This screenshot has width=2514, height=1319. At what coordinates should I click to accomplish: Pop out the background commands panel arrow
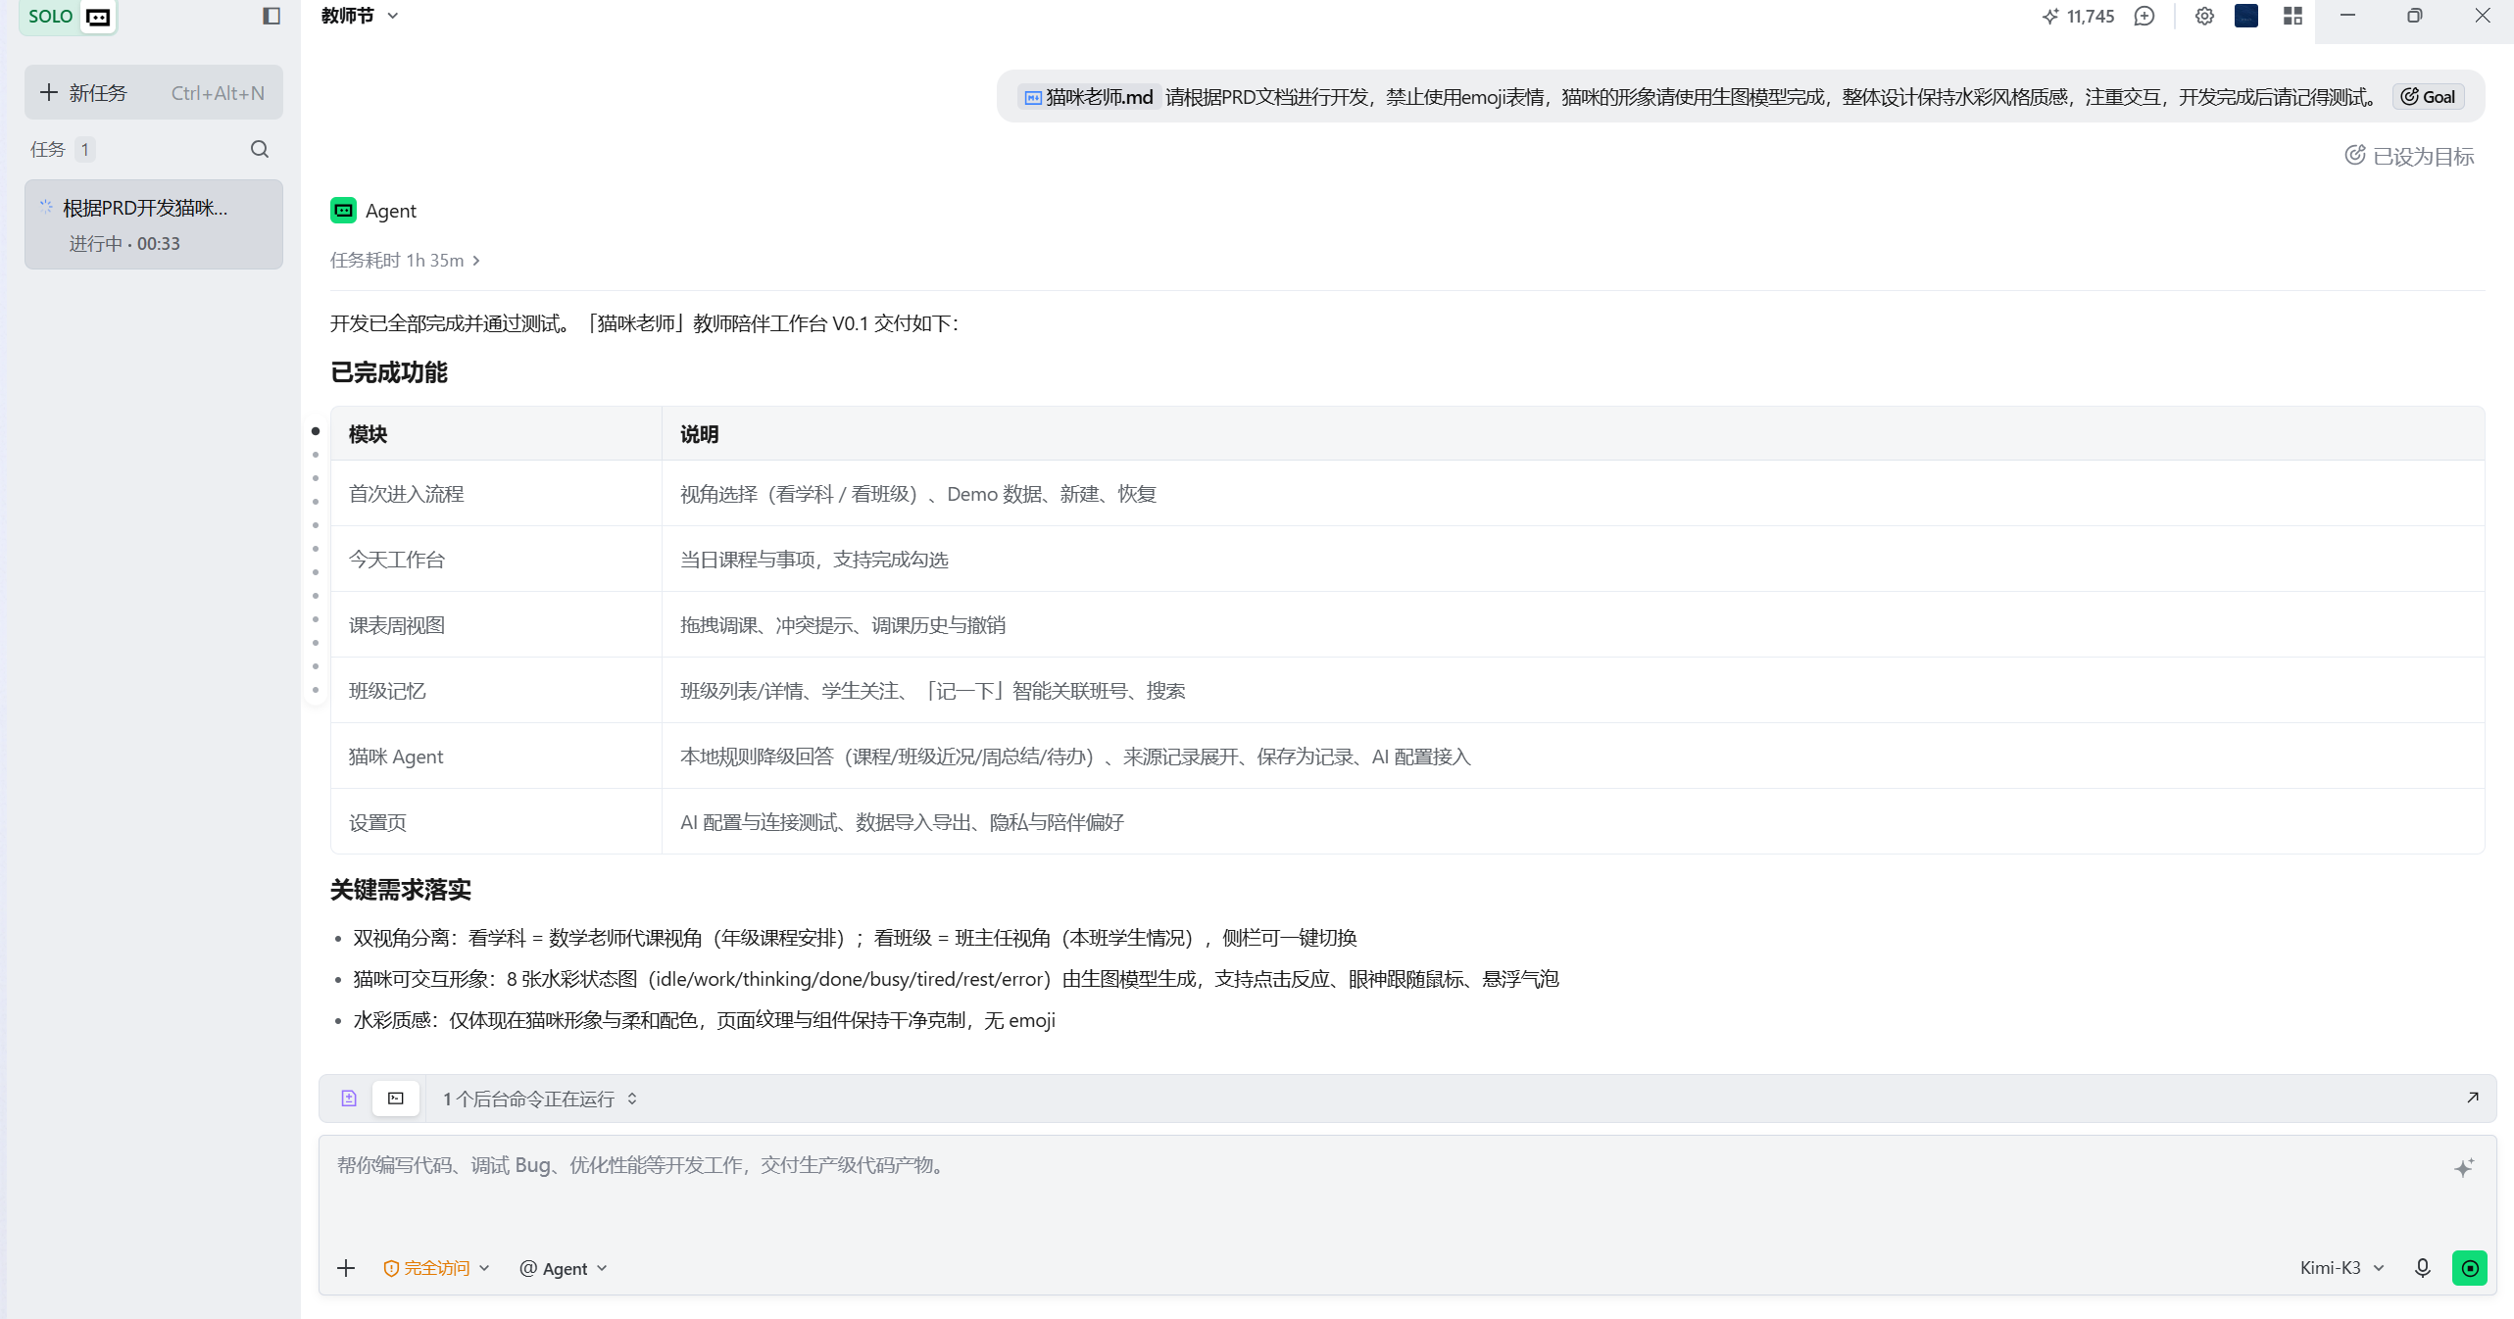[x=2473, y=1098]
